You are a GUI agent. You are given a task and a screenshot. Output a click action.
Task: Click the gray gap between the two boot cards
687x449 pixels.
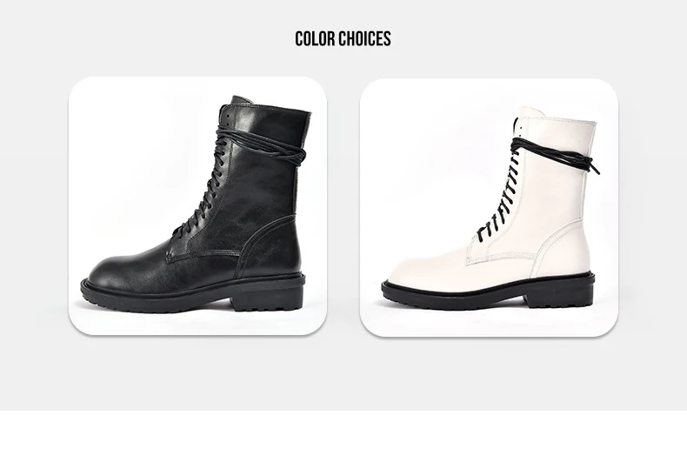coord(343,206)
